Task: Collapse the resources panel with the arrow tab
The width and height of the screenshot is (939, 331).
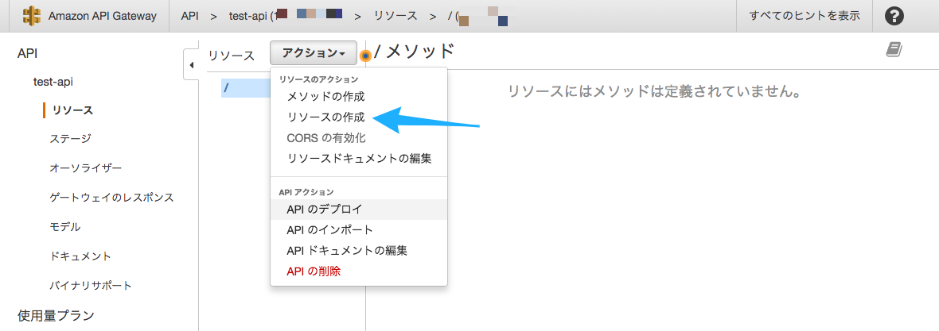Action: (191, 64)
